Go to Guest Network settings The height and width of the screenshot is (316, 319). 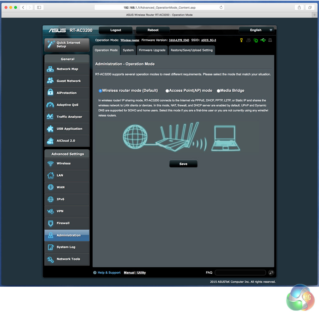click(67, 81)
